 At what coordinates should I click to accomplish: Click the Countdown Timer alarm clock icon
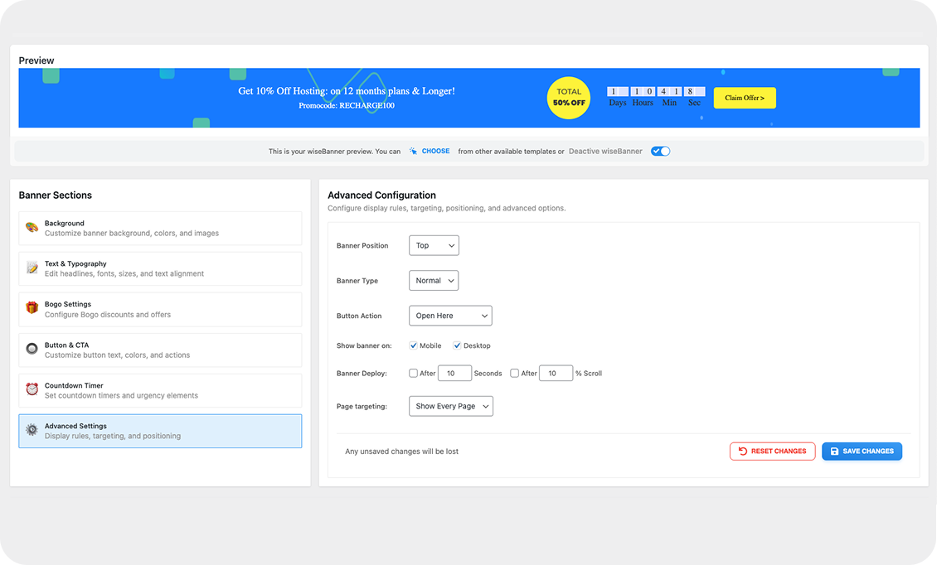(x=32, y=389)
